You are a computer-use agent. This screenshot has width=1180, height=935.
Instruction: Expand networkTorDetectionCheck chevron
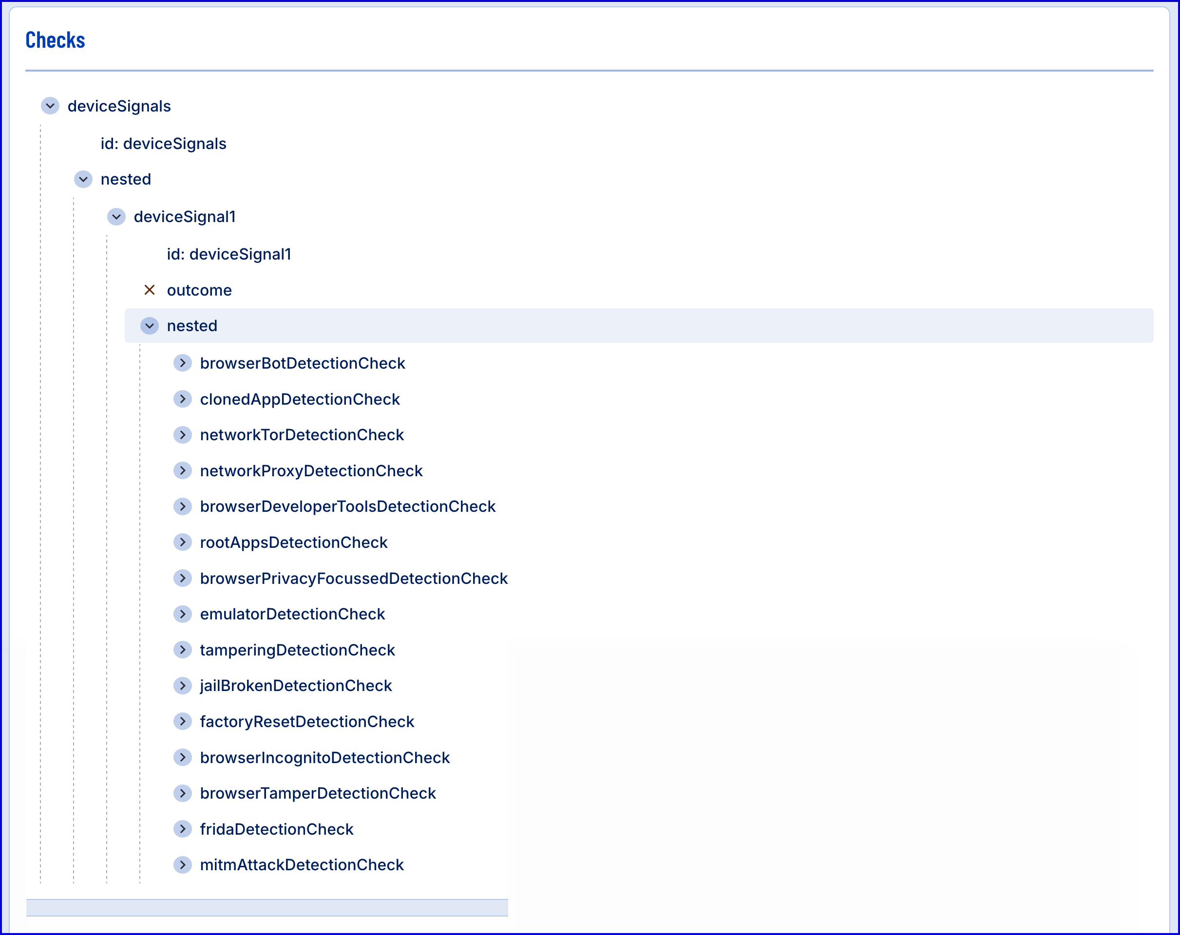pyautogui.click(x=182, y=434)
